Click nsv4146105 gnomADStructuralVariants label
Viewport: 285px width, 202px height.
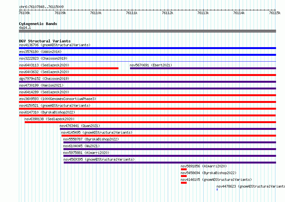click(x=216, y=180)
